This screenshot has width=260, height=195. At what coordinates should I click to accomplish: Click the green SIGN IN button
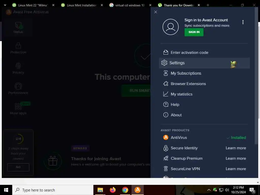coord(194,32)
